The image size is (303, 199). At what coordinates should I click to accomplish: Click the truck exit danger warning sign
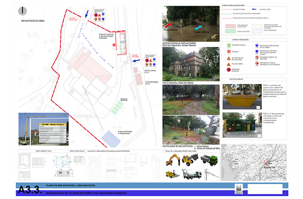[229, 58]
